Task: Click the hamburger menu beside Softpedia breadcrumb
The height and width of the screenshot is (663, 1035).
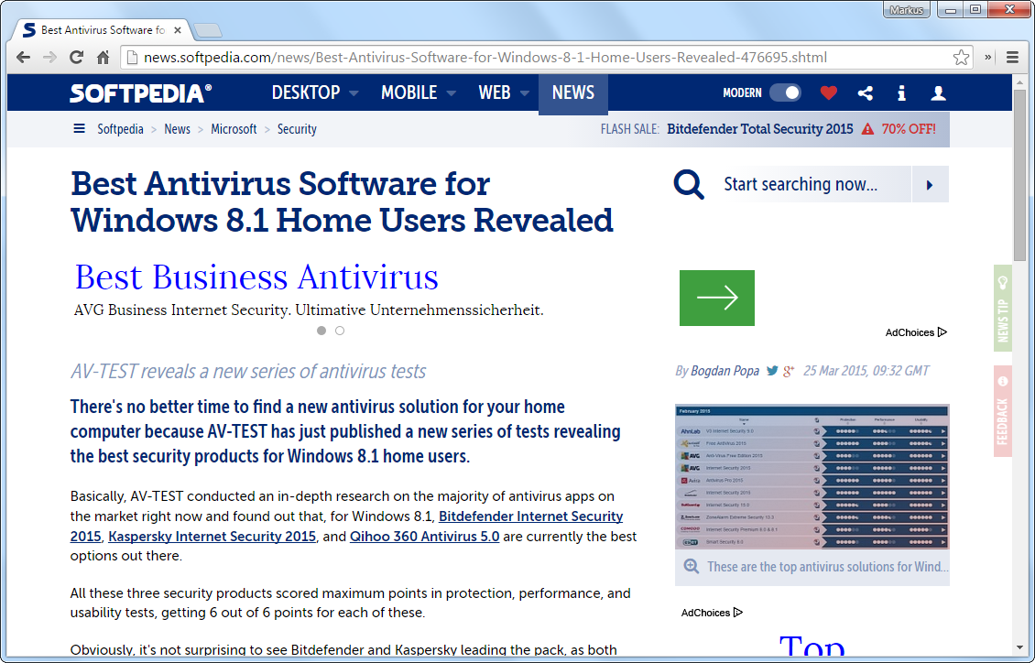Action: pyautogui.click(x=80, y=129)
